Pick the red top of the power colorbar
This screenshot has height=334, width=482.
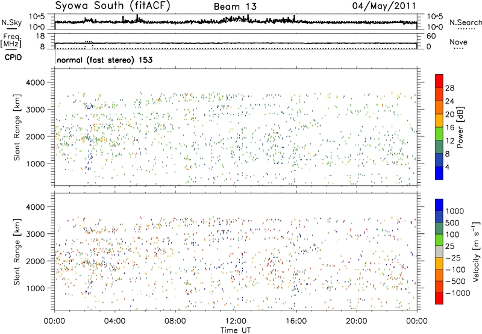pos(439,81)
